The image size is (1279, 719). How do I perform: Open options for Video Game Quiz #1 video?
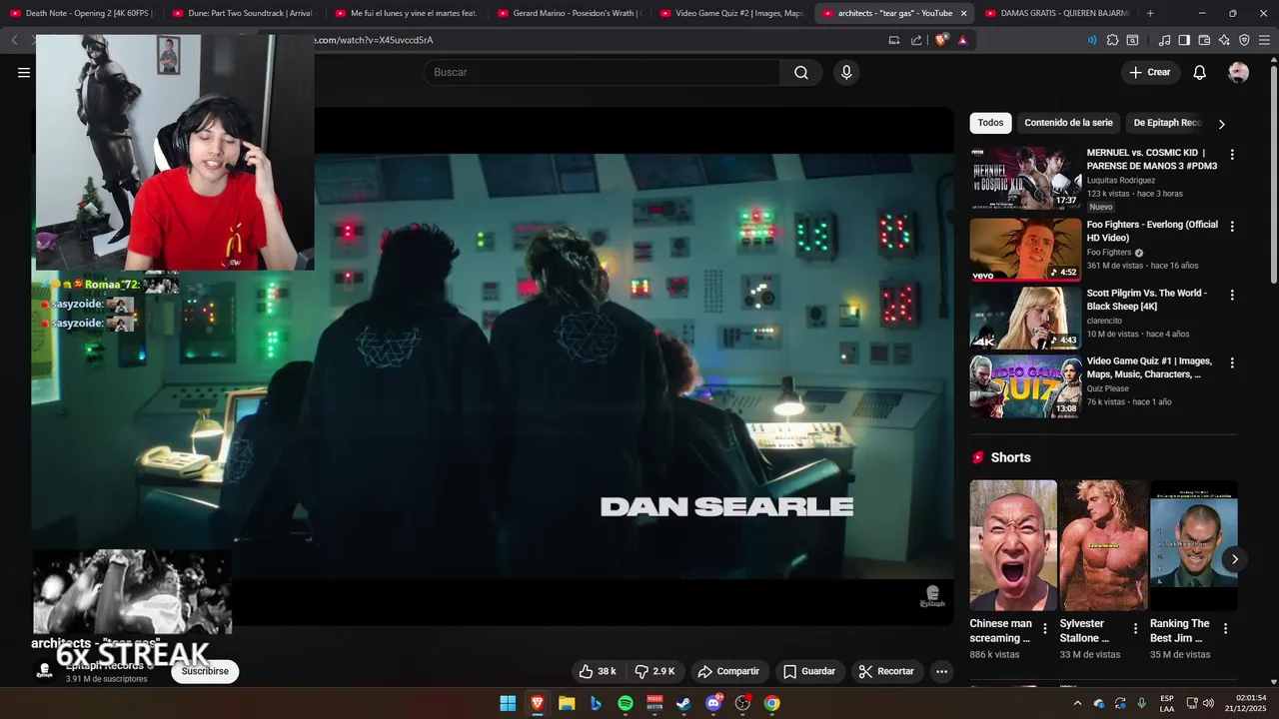tap(1232, 363)
